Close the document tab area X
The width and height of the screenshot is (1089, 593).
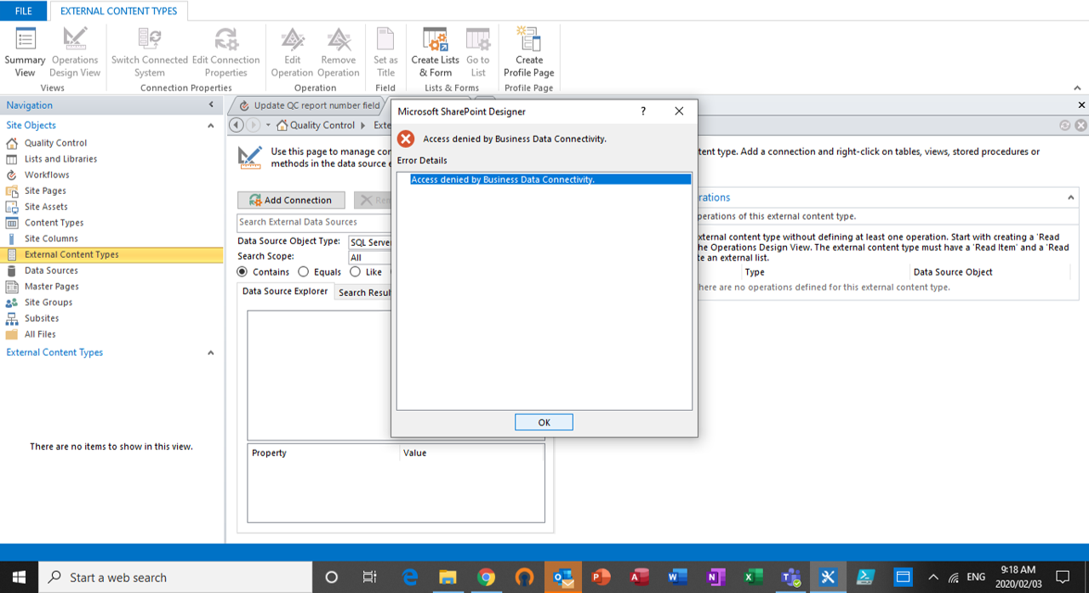point(1082,105)
